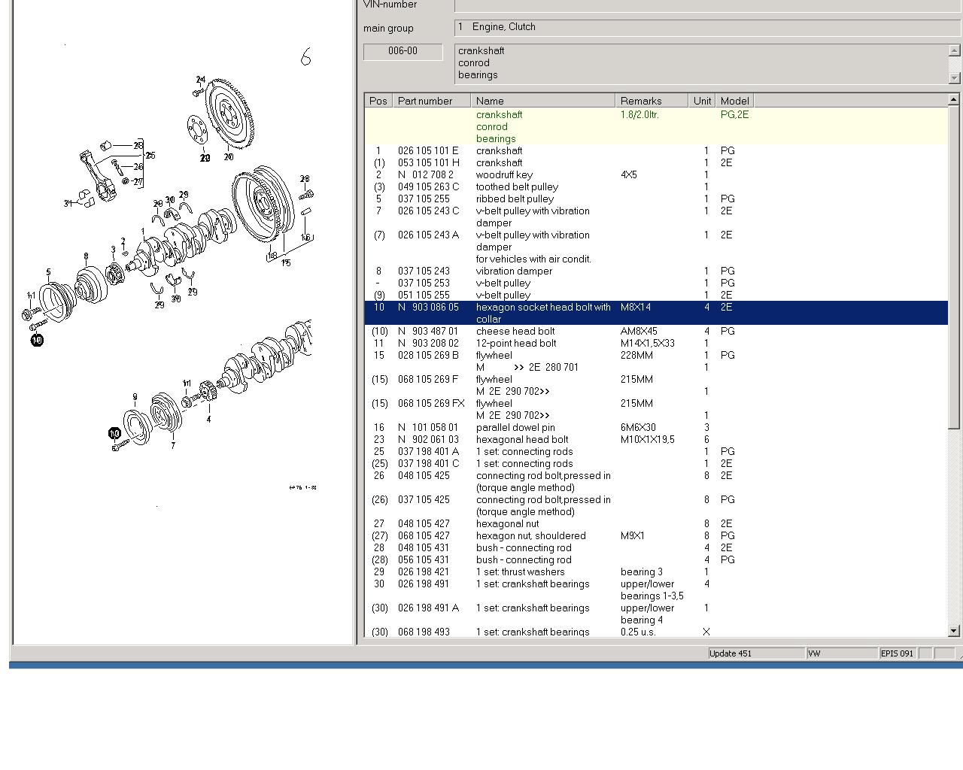Click the 006-00 subgroup button
This screenshot has height=770, width=963.
tap(403, 51)
